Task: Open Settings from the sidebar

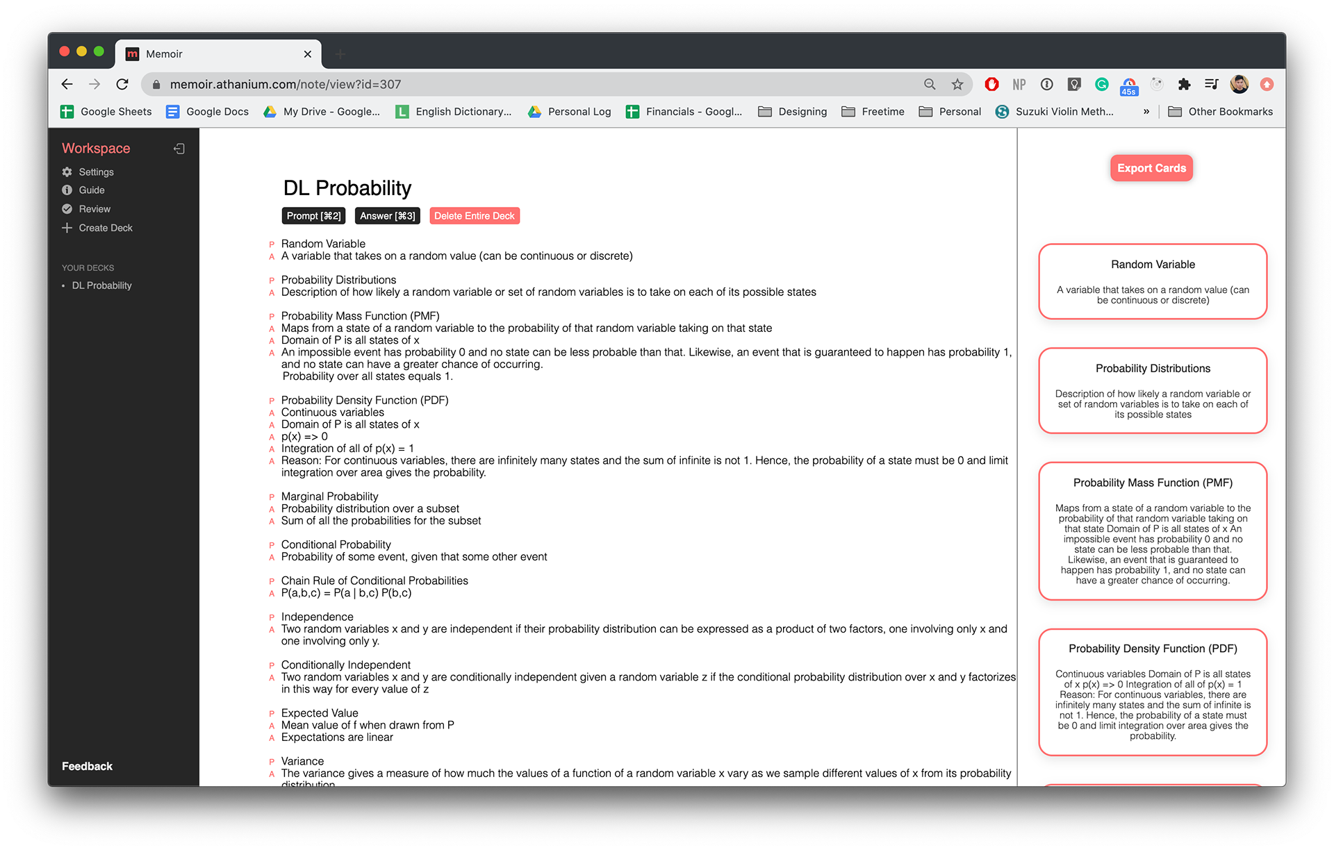Action: coord(96,172)
